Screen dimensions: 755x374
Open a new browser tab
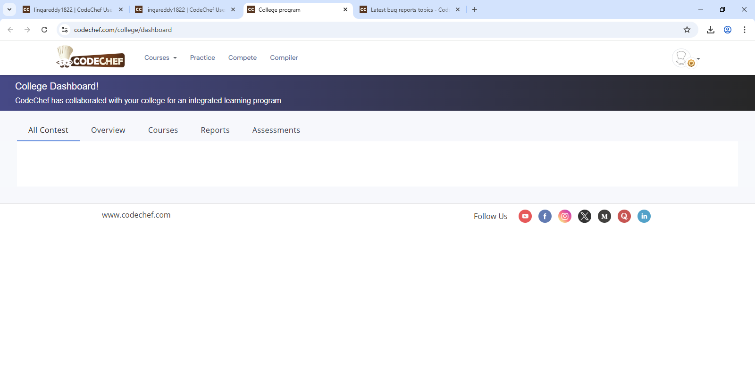point(475,9)
